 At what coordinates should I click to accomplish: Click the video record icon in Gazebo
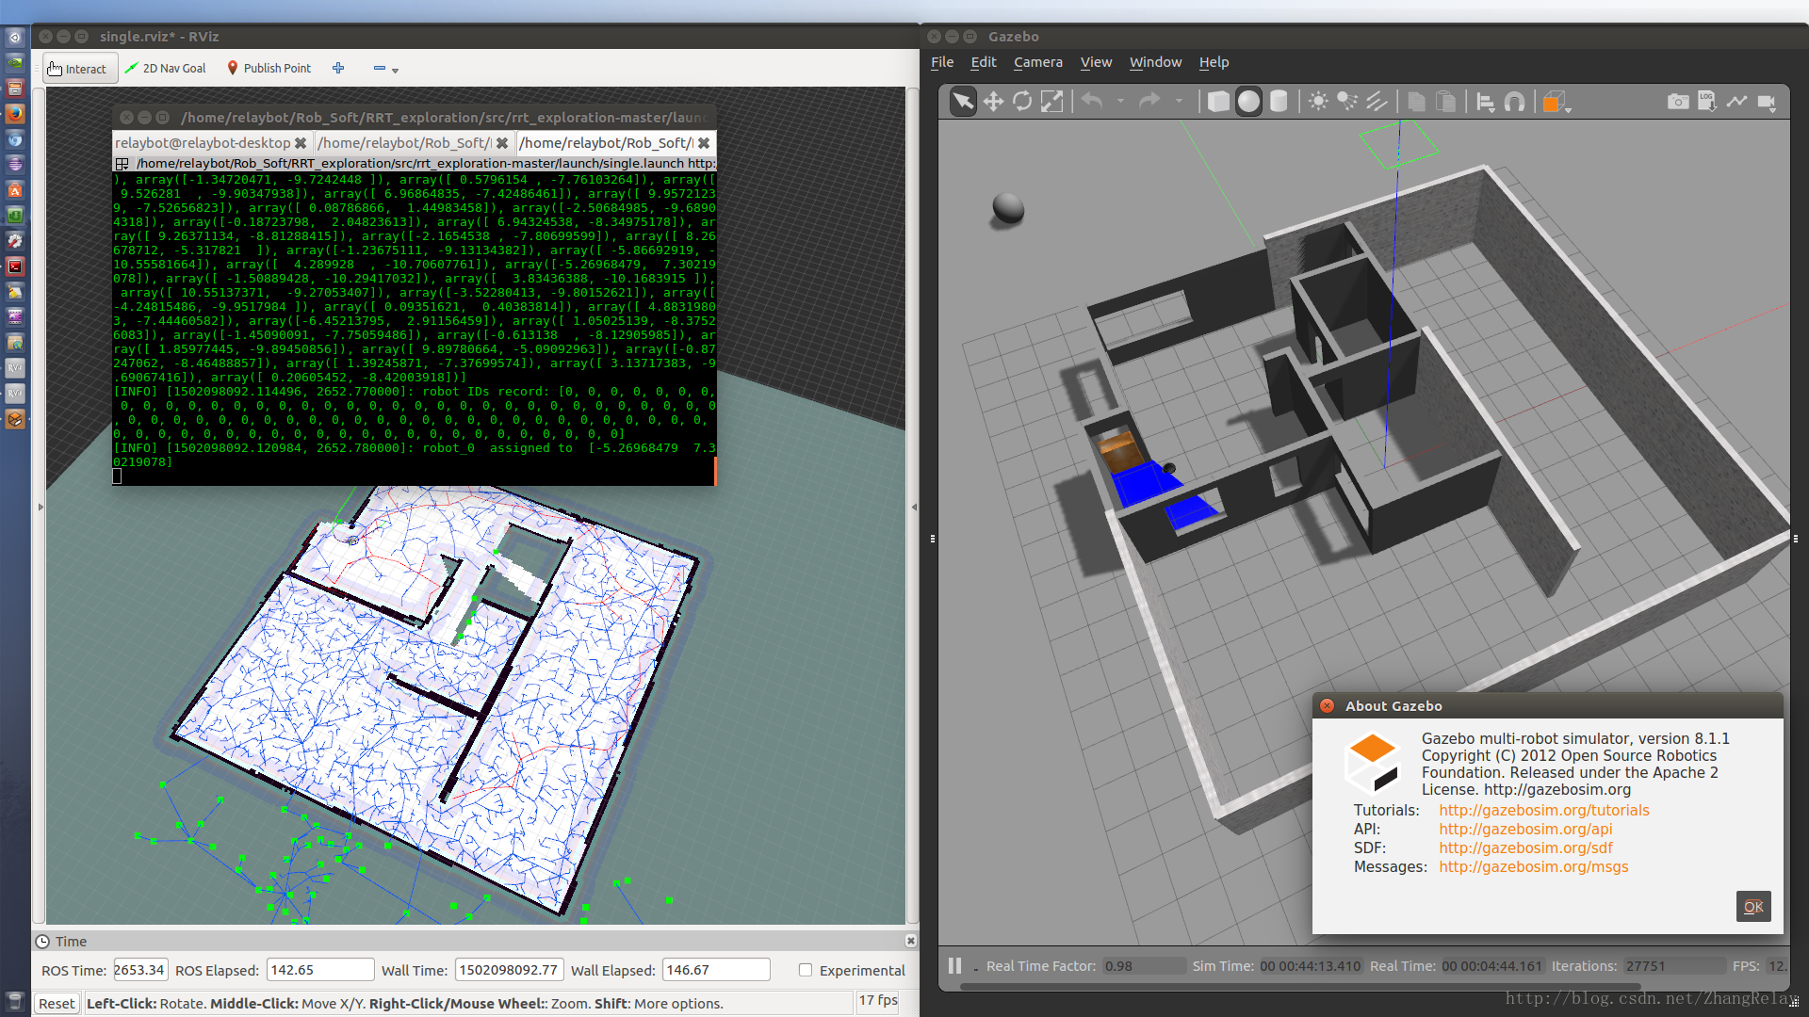(1767, 102)
